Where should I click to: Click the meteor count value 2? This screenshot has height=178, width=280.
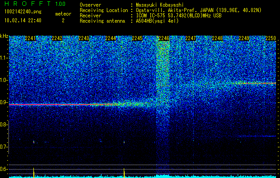point(63,20)
